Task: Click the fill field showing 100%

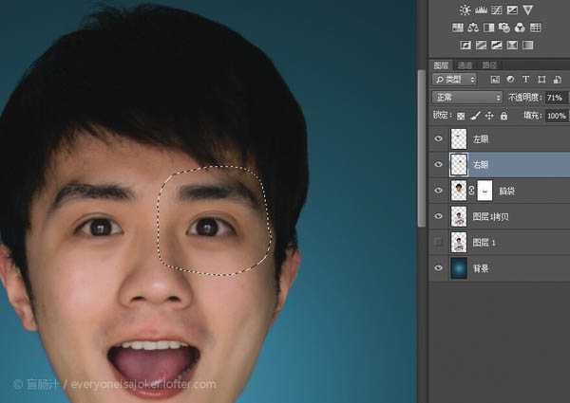Action: [557, 116]
